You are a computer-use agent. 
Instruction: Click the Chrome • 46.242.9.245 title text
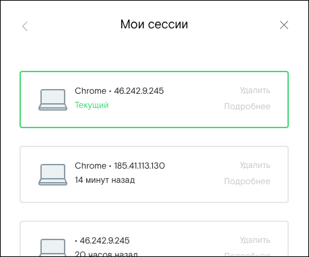tap(119, 91)
